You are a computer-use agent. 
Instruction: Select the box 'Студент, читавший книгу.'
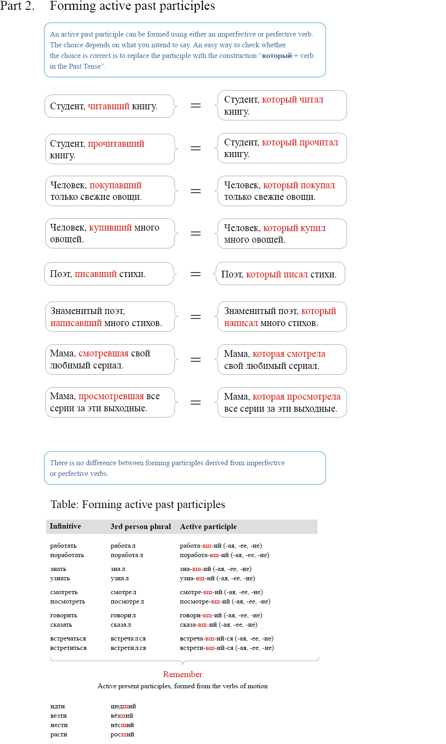coord(109,106)
